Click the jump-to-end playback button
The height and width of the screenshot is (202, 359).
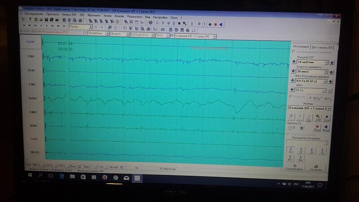coord(64,26)
